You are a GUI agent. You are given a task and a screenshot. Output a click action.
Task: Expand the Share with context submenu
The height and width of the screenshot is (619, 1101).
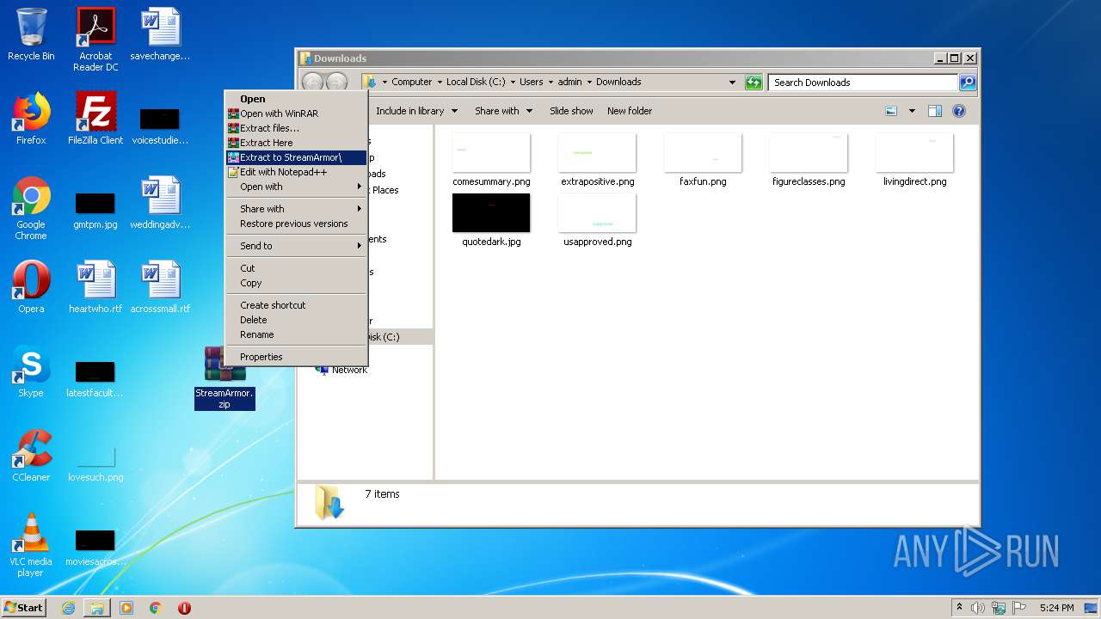296,209
